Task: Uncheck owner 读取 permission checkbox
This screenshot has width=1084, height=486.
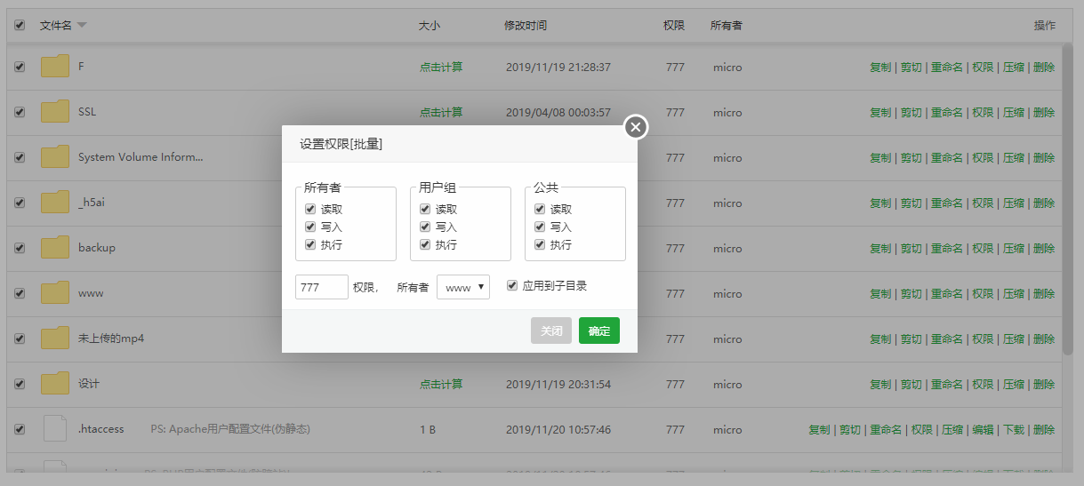Action: pos(310,210)
